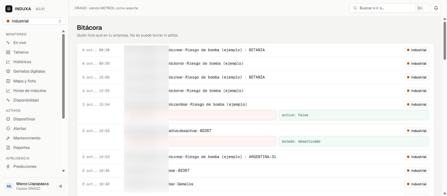Click the sidebar scroll-down arrow

pyautogui.click(x=63, y=171)
